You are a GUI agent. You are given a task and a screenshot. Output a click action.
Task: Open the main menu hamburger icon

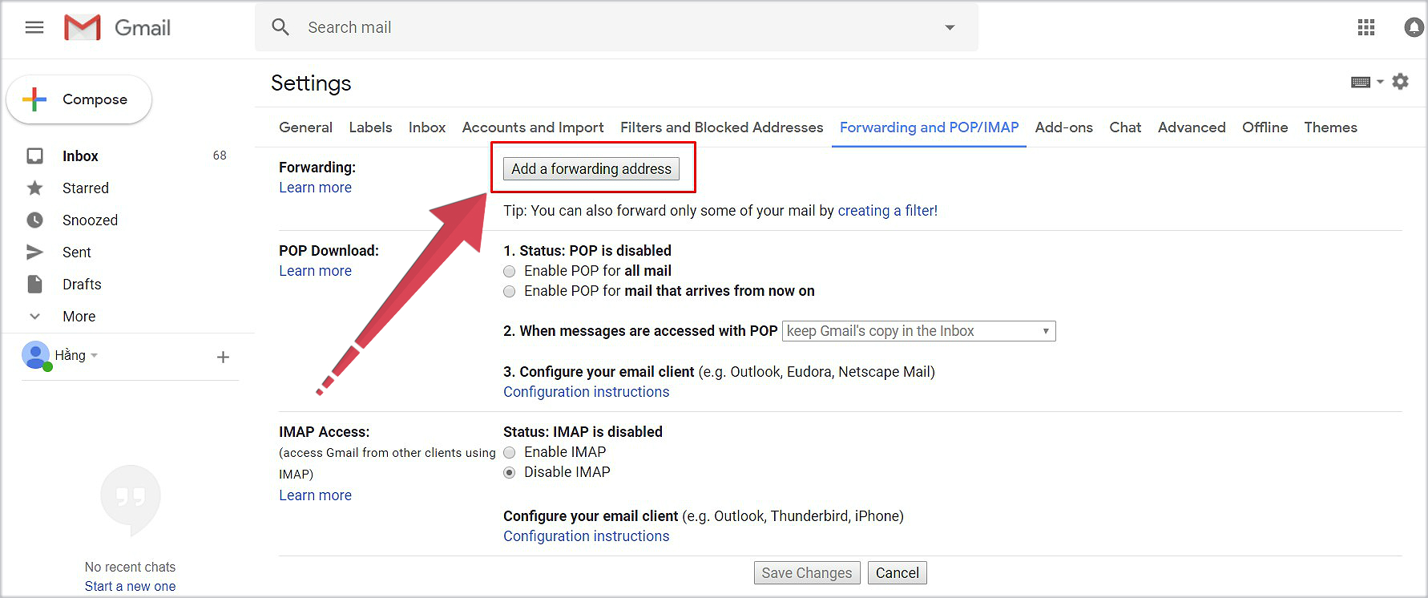tap(34, 28)
